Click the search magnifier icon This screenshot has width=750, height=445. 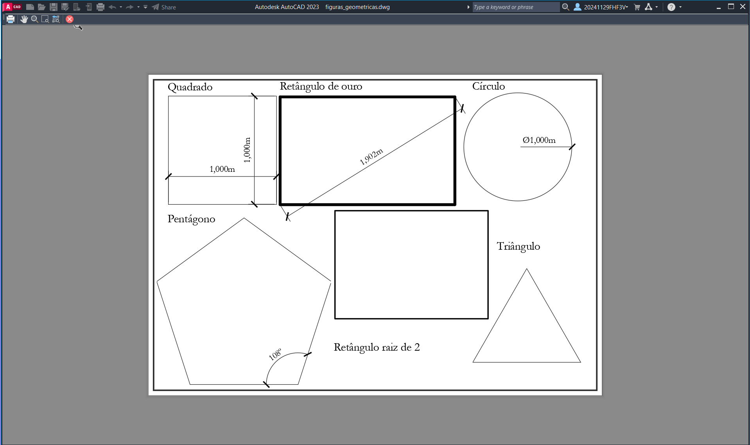pos(565,7)
